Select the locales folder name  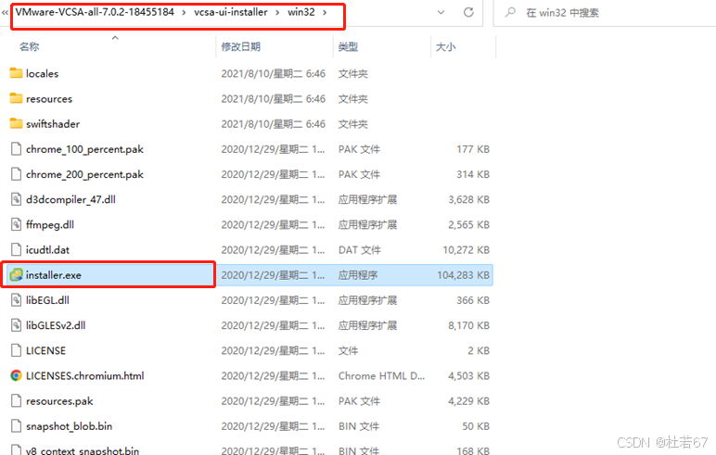pyautogui.click(x=42, y=73)
